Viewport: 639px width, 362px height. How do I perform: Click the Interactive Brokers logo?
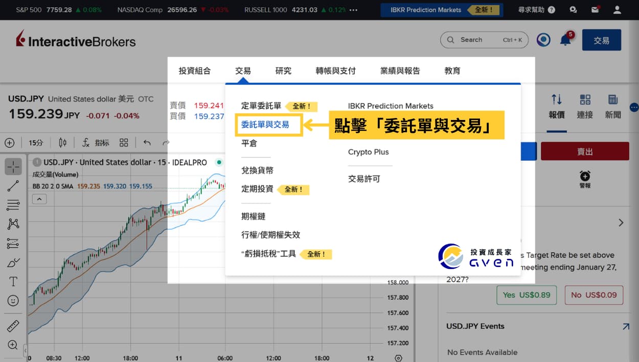tap(76, 40)
